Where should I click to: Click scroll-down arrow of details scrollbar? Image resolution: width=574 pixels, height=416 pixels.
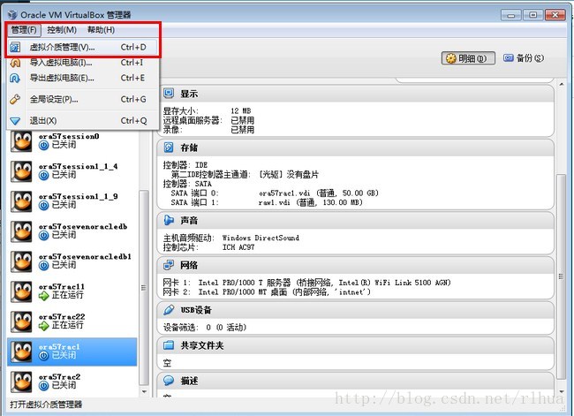(x=562, y=392)
